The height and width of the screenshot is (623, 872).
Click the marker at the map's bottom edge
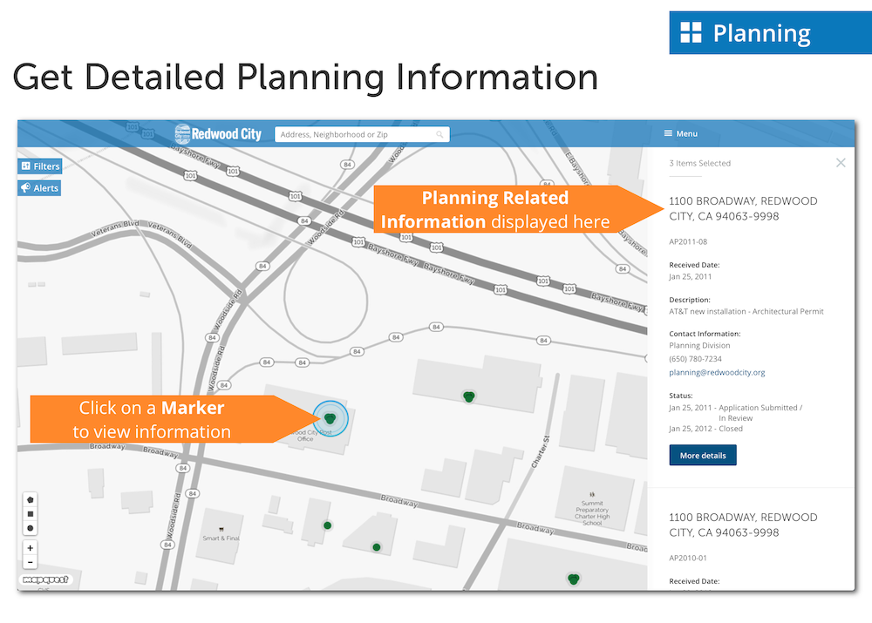574,579
